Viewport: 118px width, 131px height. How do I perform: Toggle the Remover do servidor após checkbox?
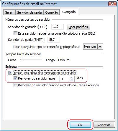click(15, 78)
